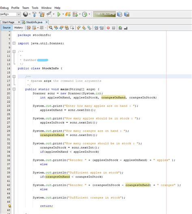Open the Profile menu

click(x=15, y=8)
